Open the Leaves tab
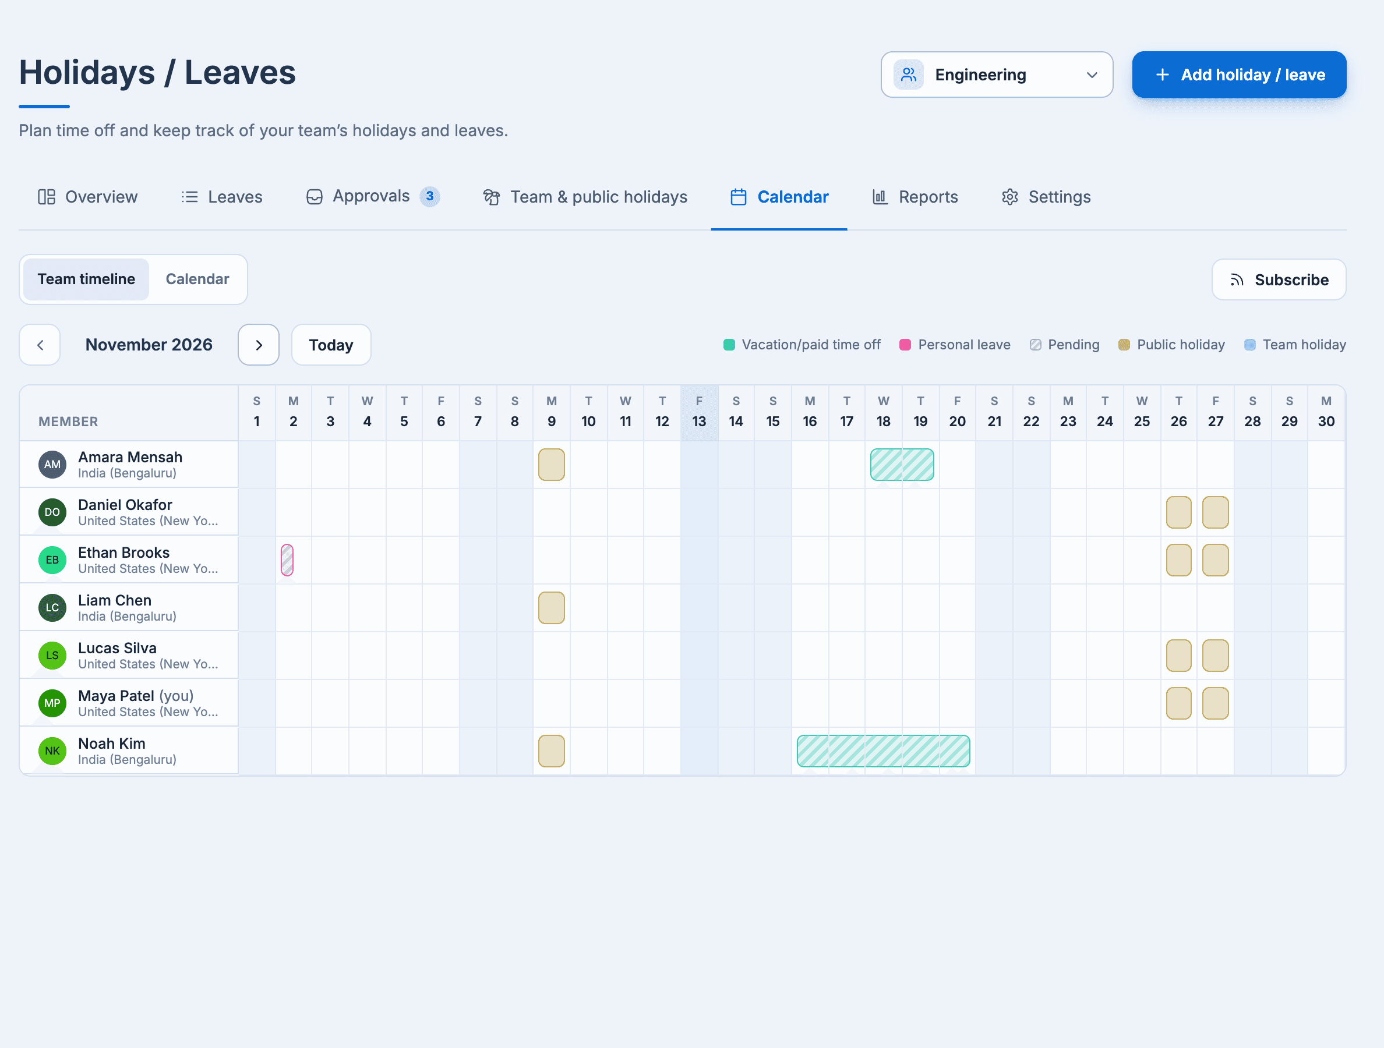This screenshot has width=1384, height=1048. (222, 197)
